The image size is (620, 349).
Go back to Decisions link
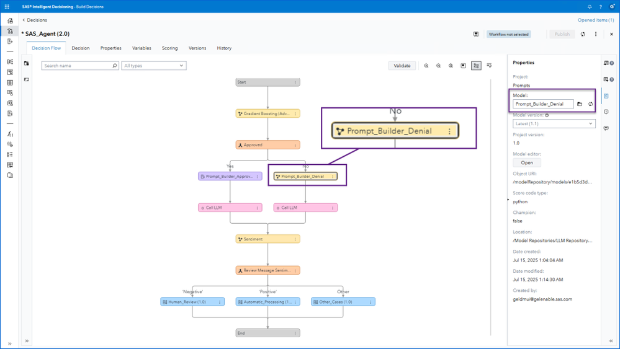coord(35,20)
